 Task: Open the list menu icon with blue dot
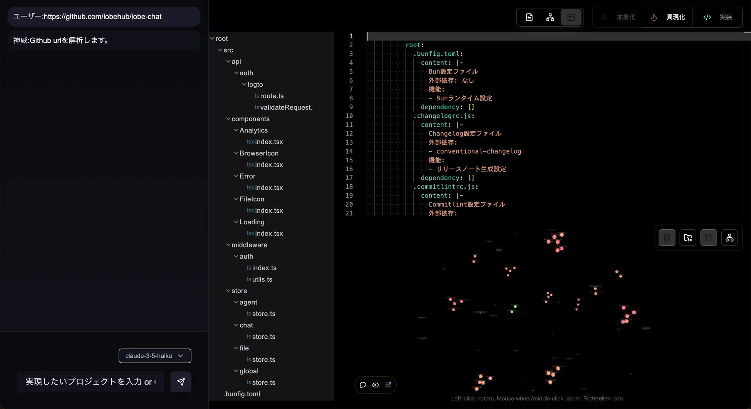[388, 385]
